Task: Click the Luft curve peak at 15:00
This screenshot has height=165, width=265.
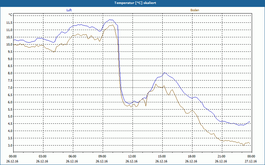Action: pos(164,73)
